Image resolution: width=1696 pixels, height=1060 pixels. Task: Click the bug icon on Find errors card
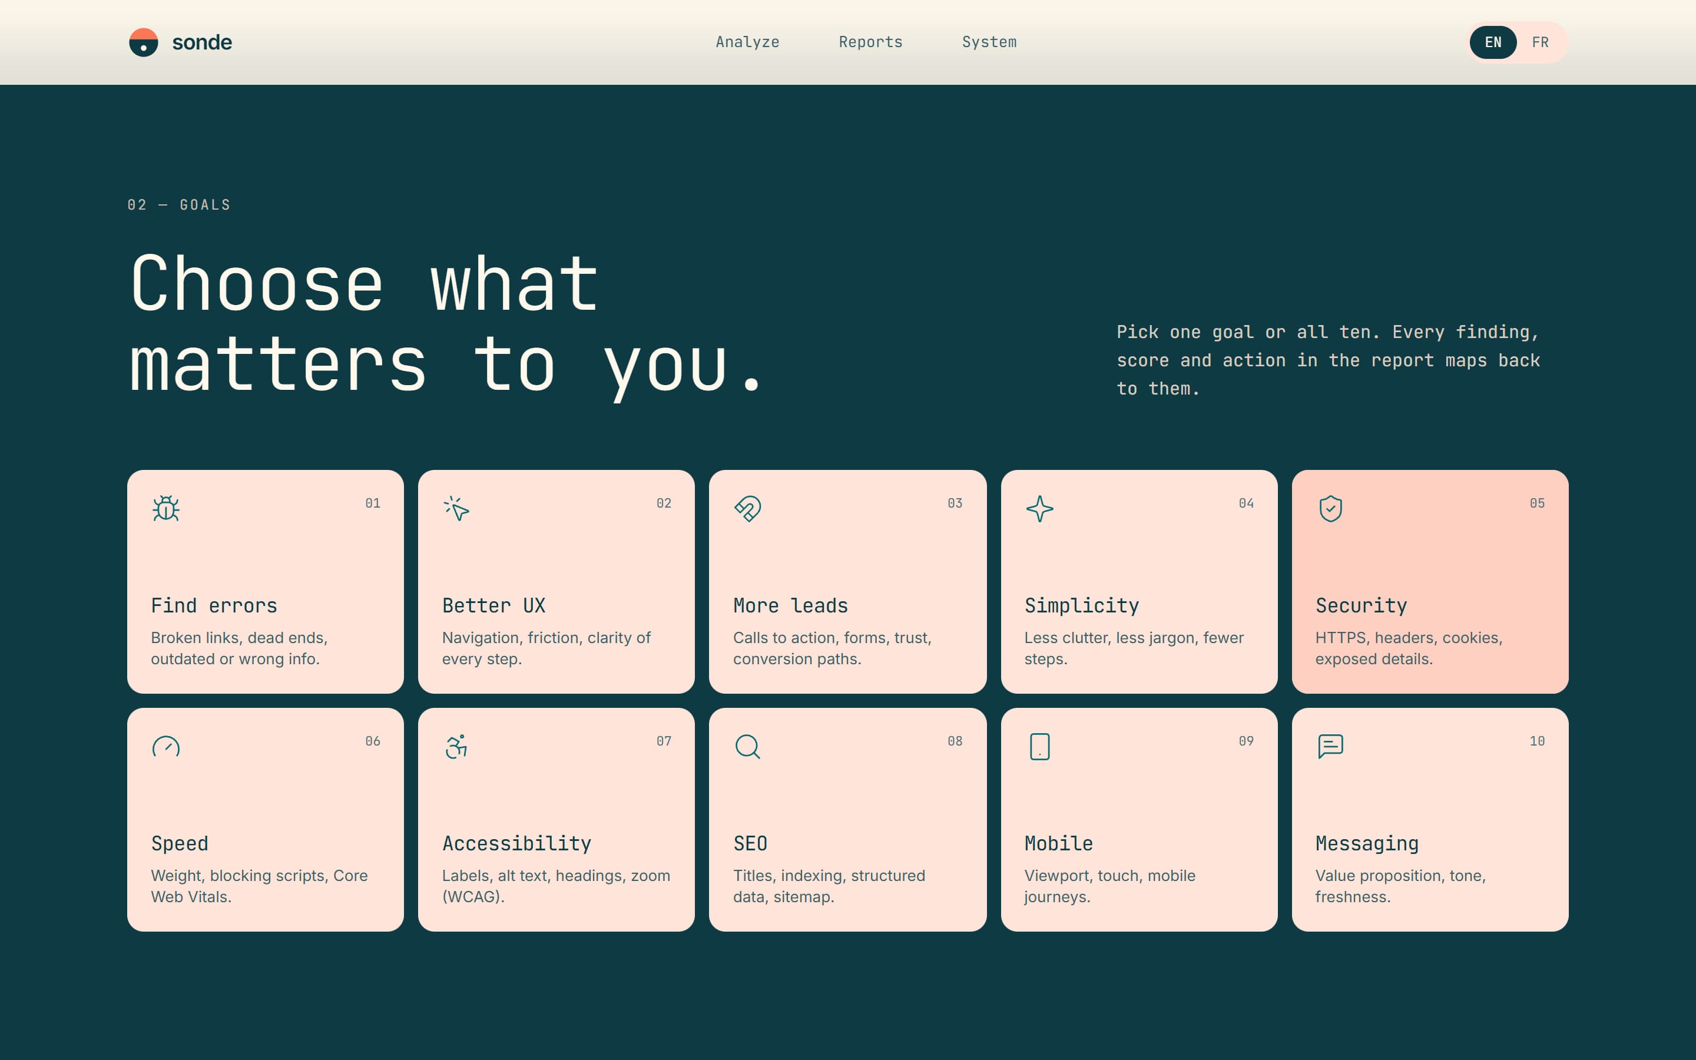pyautogui.click(x=166, y=508)
